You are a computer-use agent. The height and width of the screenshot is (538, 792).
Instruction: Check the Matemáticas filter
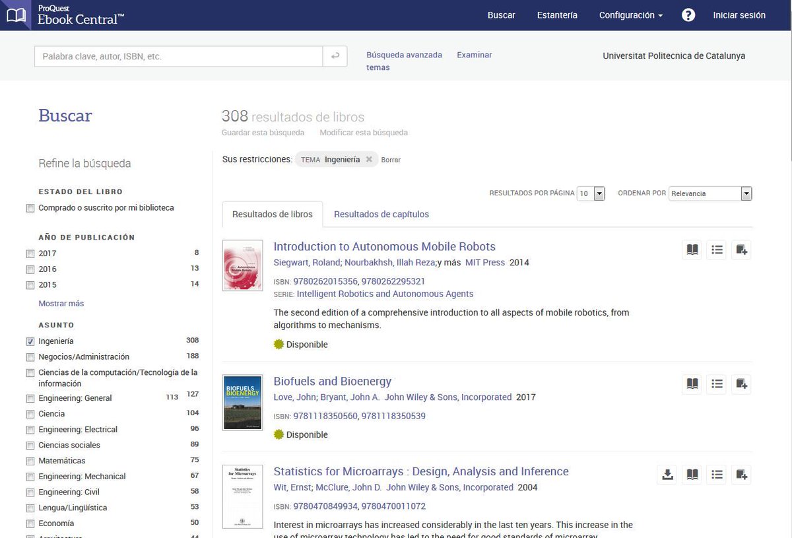[x=30, y=461]
